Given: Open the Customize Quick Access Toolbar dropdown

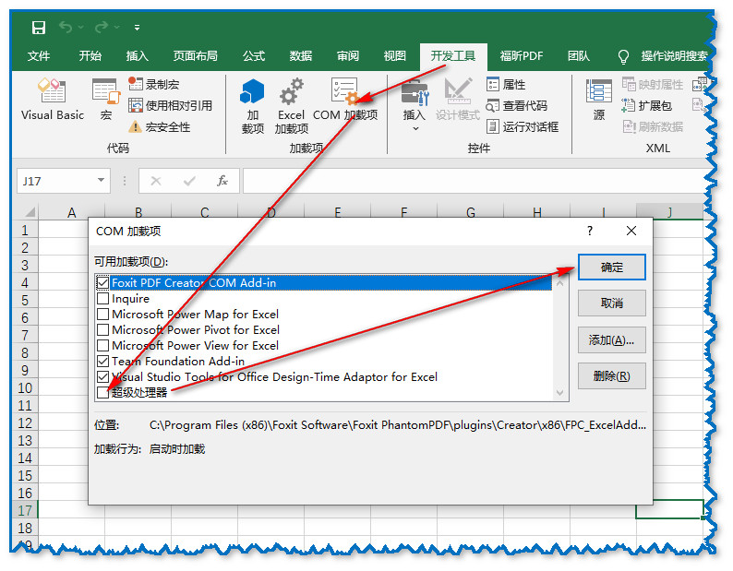Looking at the screenshot, I should coord(137,28).
